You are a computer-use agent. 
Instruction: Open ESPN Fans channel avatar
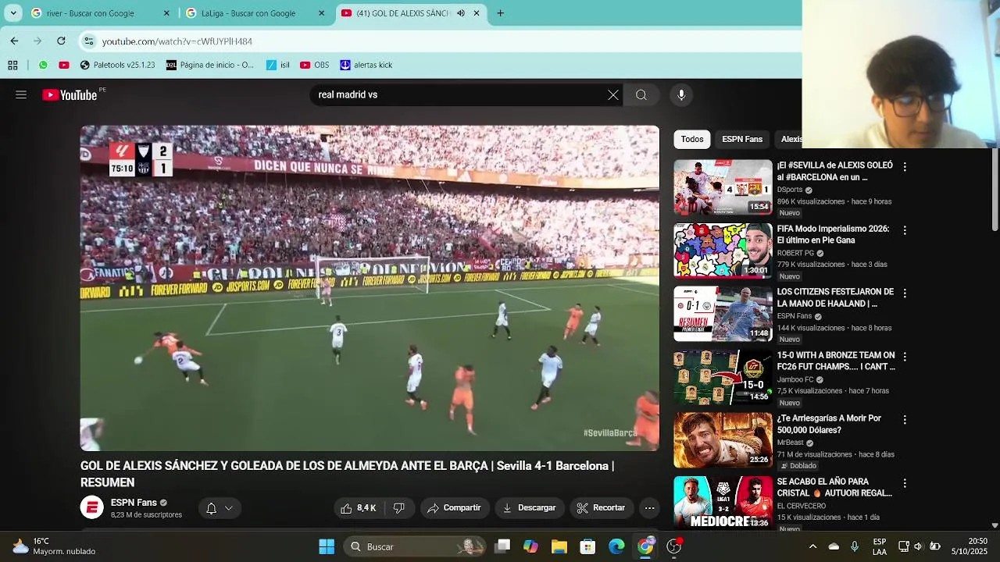(92, 508)
